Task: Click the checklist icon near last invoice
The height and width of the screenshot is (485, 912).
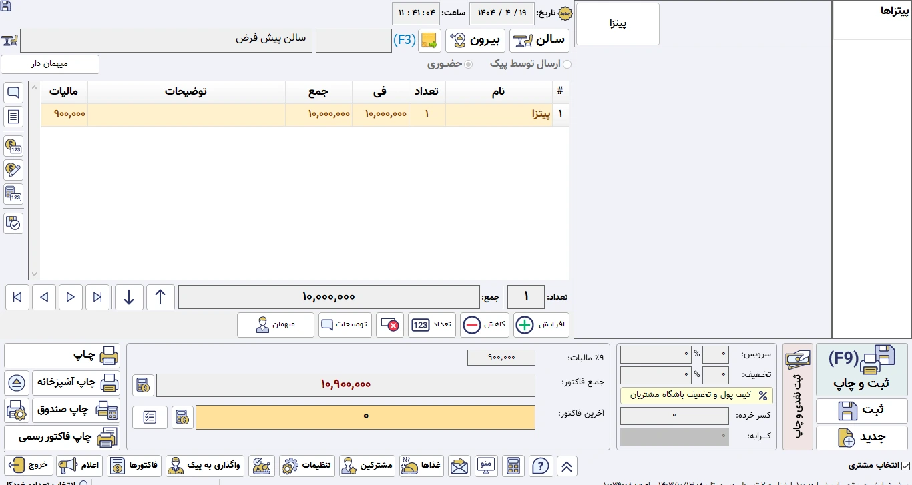Action: 150,417
